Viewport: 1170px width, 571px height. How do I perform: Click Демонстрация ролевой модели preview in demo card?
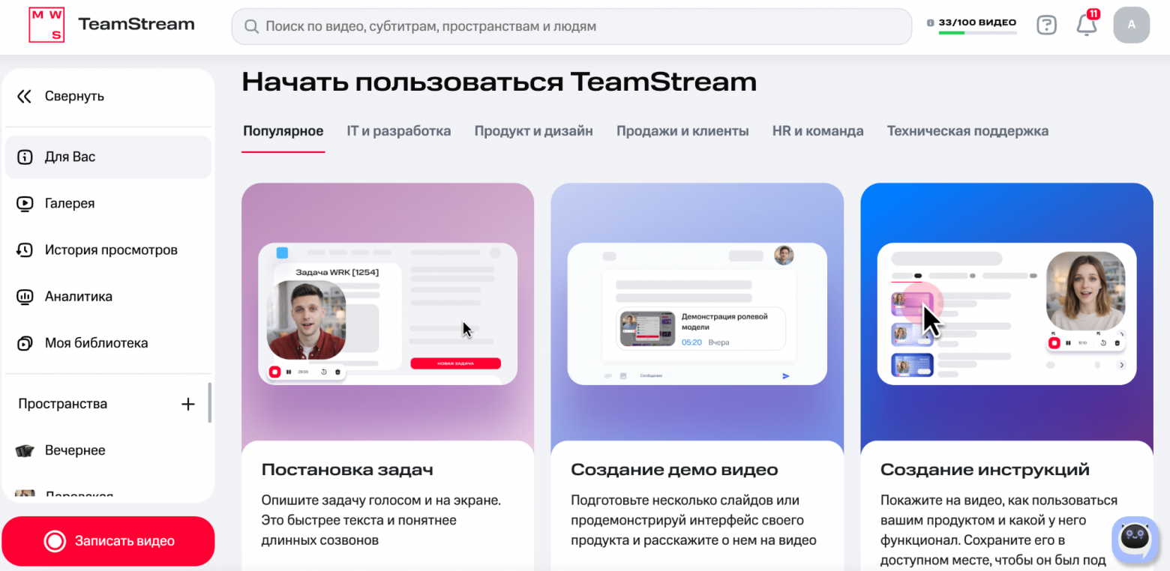pos(700,329)
